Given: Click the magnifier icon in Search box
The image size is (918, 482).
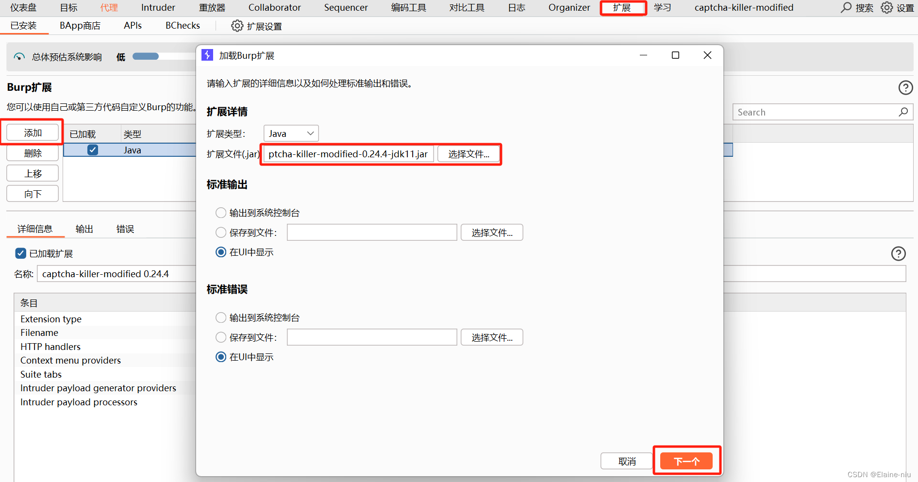Looking at the screenshot, I should (x=903, y=112).
